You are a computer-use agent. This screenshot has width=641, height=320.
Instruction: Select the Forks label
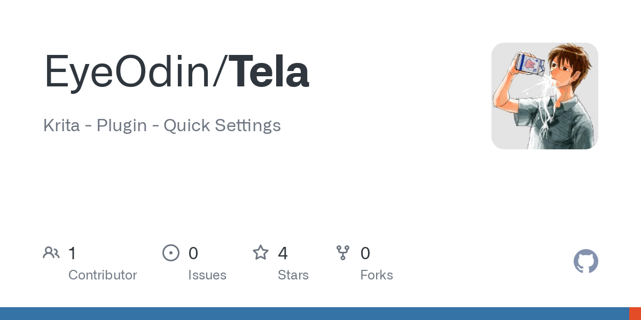pyautogui.click(x=377, y=275)
